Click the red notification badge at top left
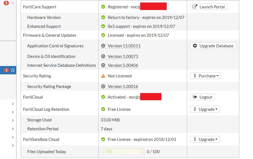Screen dimensions: 253x159 tap(6, 3)
